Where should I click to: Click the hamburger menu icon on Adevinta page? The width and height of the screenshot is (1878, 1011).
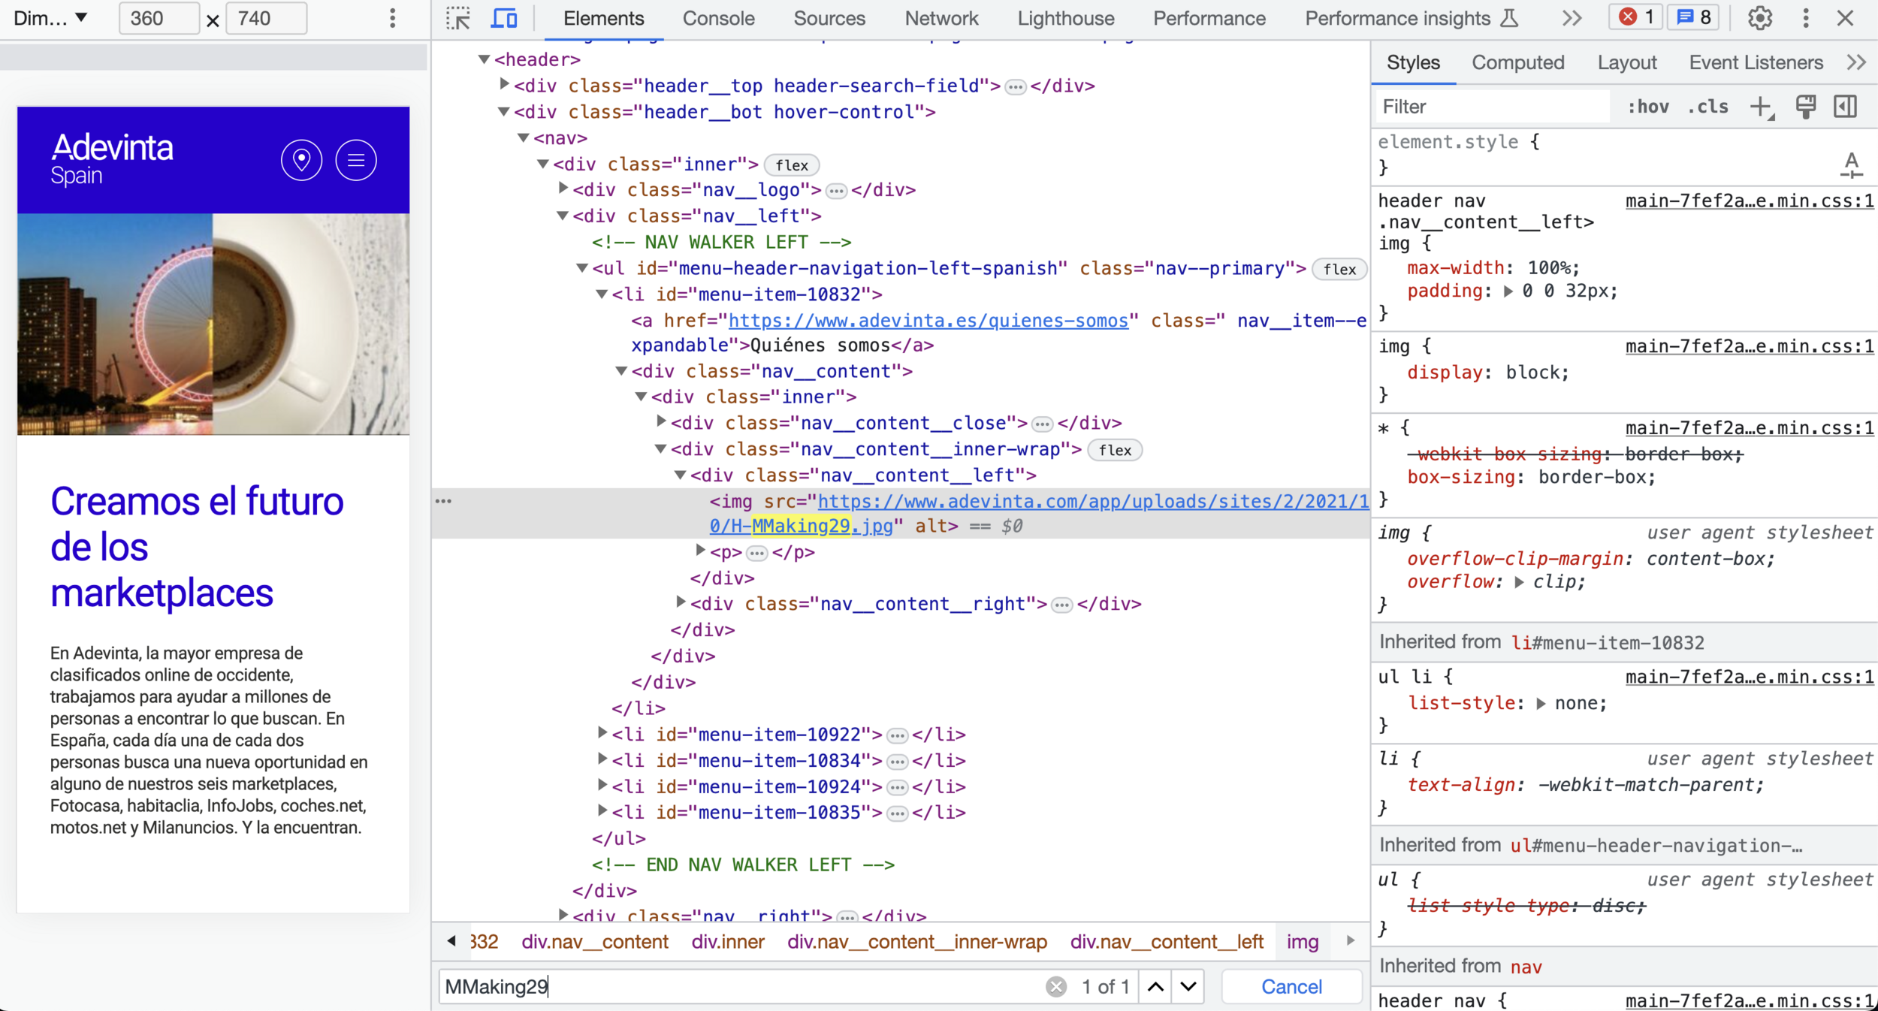point(355,160)
